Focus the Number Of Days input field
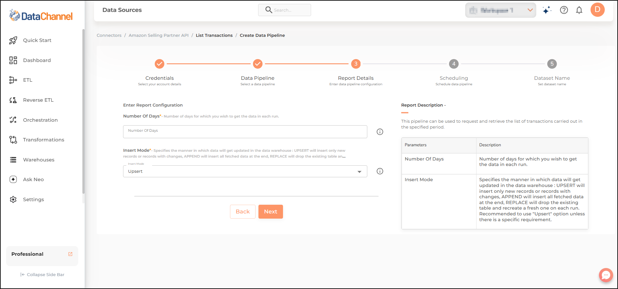618x289 pixels. 245,132
